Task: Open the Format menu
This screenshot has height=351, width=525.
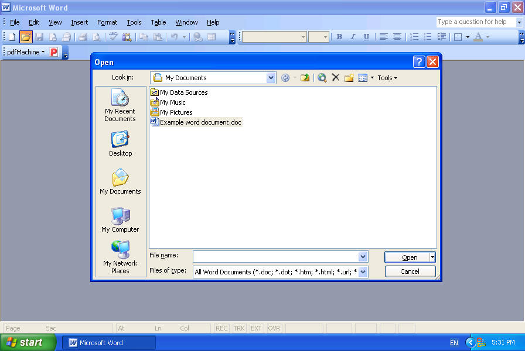Action: [x=107, y=22]
